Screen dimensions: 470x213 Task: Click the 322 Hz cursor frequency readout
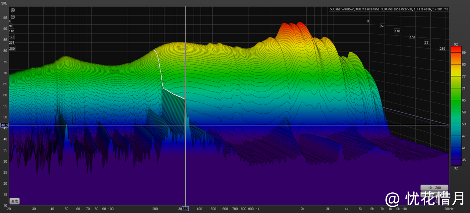pos(185,209)
